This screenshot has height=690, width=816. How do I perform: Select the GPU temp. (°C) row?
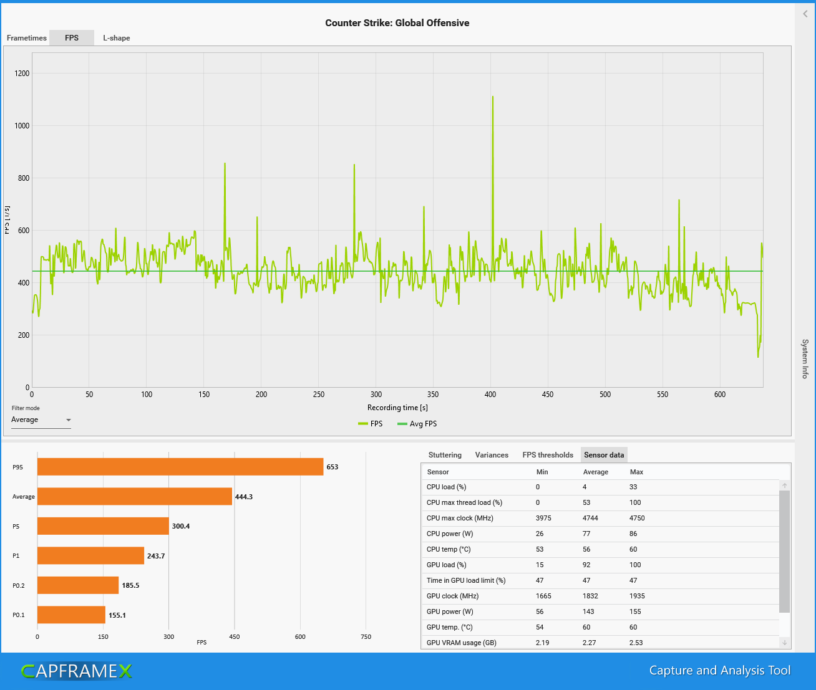[x=600, y=628]
